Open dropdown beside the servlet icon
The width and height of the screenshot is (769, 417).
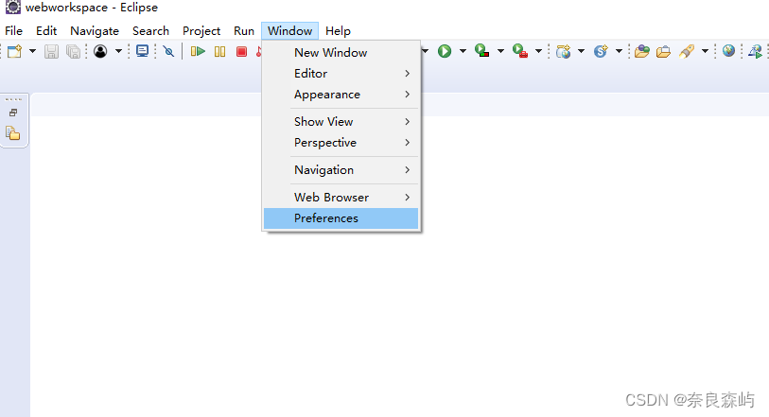619,51
